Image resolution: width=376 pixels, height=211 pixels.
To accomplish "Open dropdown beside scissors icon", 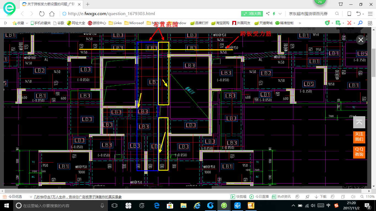I will [354, 23].
